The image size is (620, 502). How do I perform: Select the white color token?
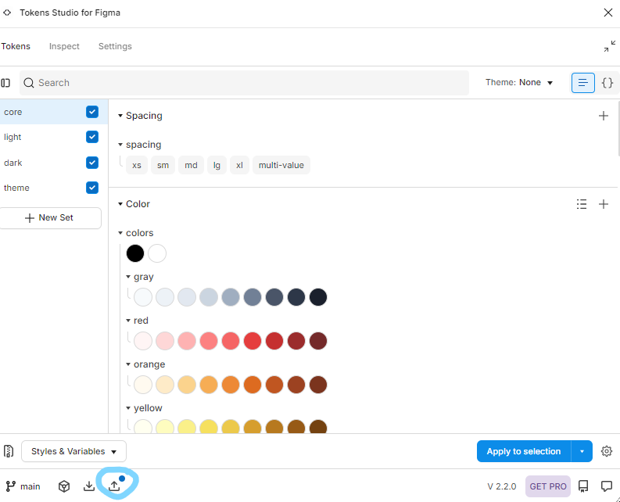coord(157,253)
